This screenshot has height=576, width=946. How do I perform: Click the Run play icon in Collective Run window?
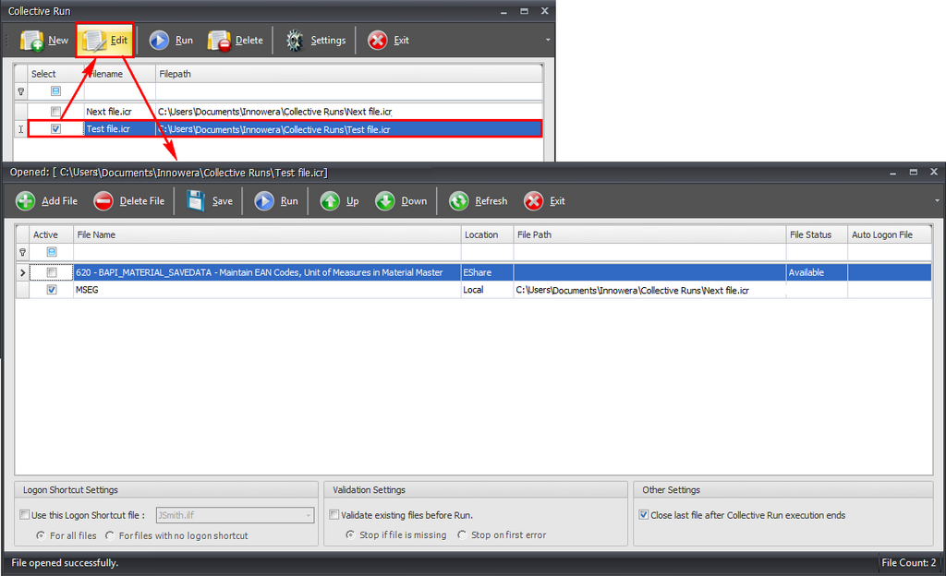tap(159, 41)
